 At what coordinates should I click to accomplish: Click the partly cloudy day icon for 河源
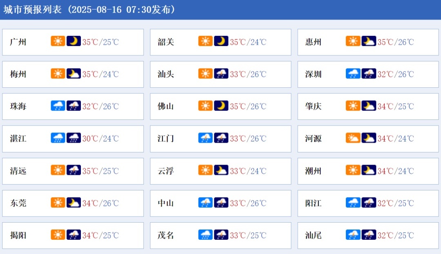tap(353, 138)
